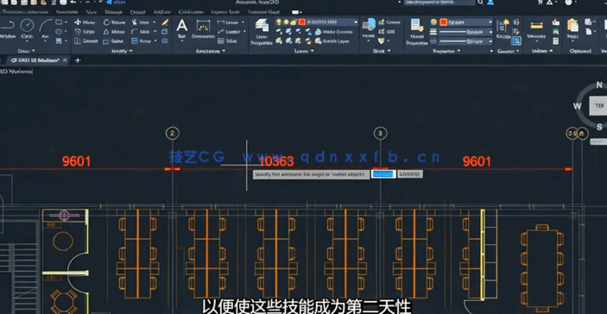607x314 pixels.
Task: Select the Dimension tool
Action: 203,28
